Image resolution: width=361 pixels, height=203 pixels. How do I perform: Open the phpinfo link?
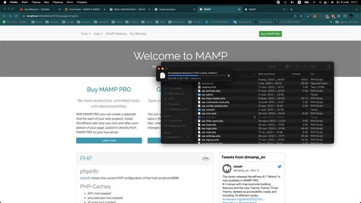pos(85,178)
